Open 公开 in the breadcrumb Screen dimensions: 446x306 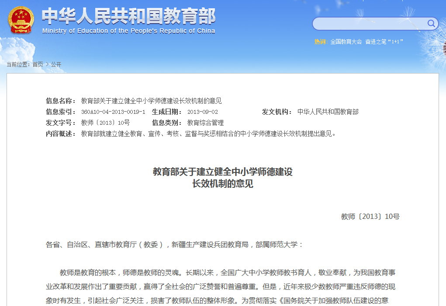point(56,64)
